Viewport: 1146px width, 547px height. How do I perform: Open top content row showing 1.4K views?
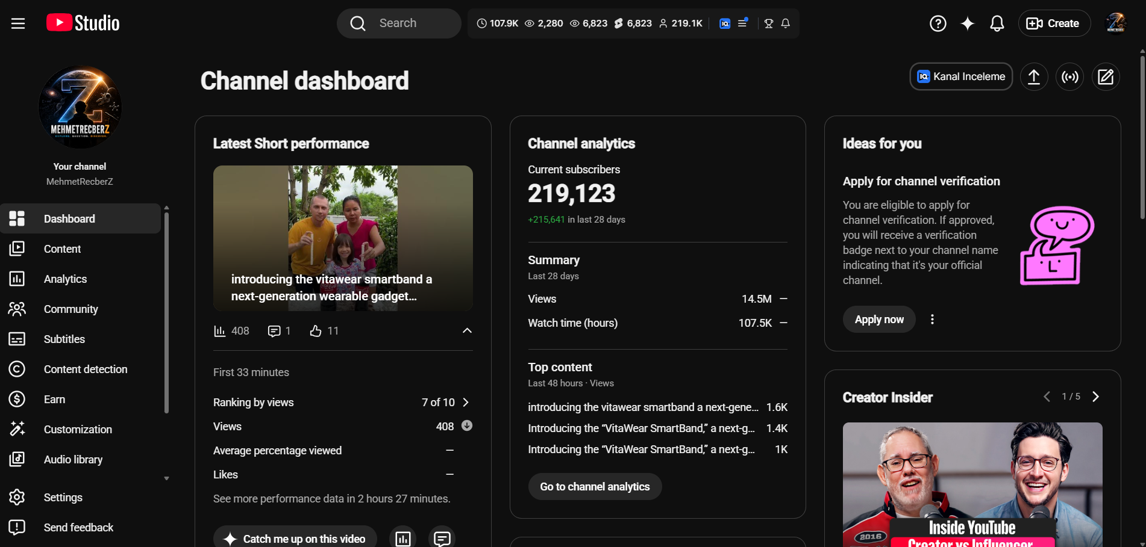(657, 428)
